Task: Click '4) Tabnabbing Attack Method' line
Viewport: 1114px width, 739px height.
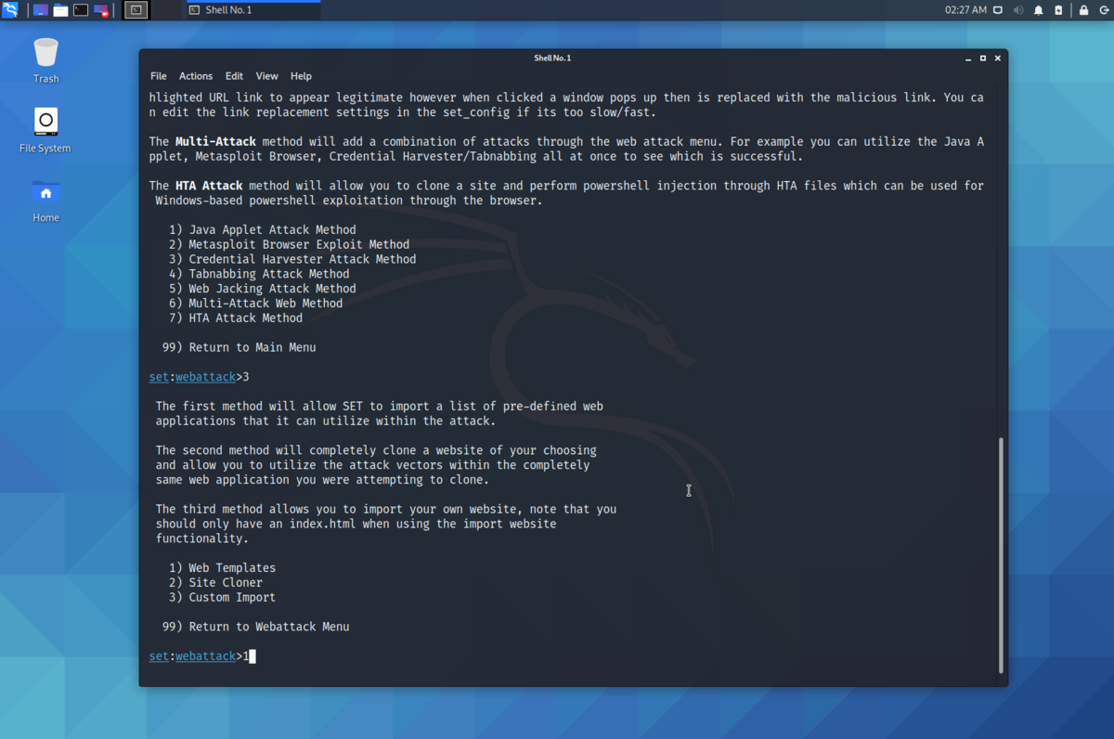Action: [x=259, y=274]
